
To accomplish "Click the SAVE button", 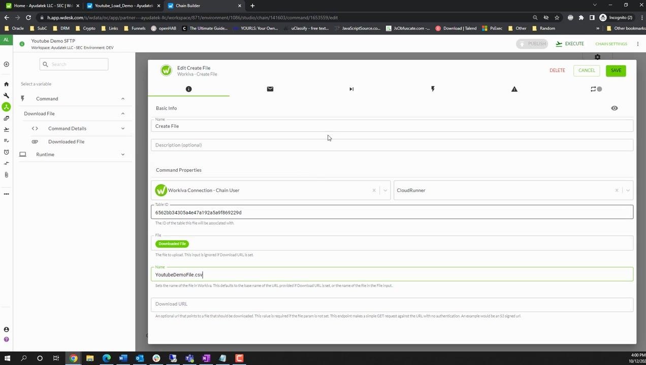I will 616,70.
